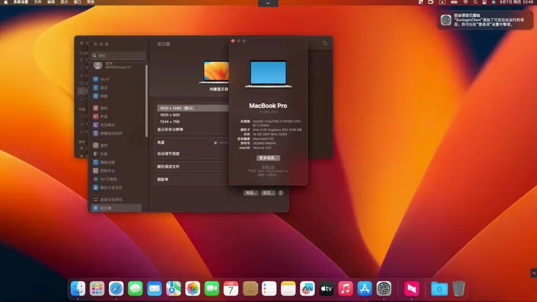537x302 pixels.
Task: Click the Spotlight search icon in the menu bar
Action: pos(475,2)
